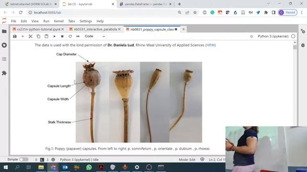This screenshot has width=307, height=172.
Task: Reload the page in the browser
Action: [x=21, y=12]
